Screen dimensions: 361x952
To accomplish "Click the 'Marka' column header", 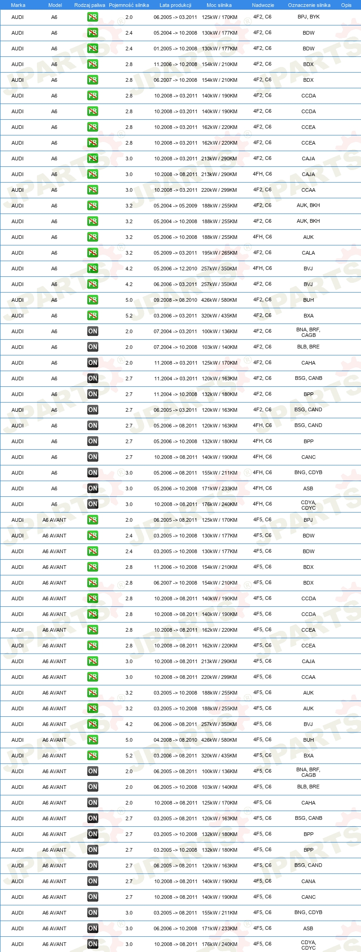I will 18,5.
